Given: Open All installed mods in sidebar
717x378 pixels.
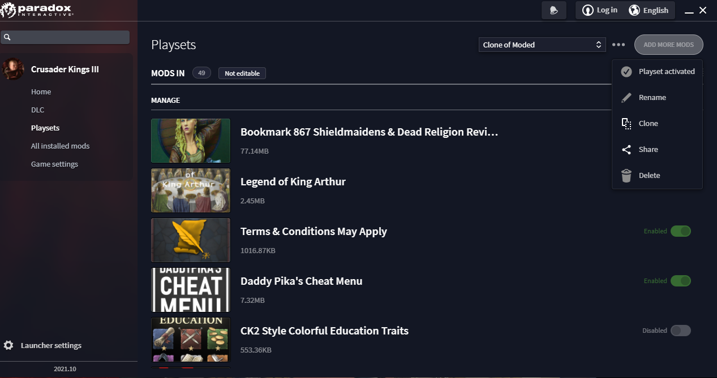Looking at the screenshot, I should coord(60,146).
